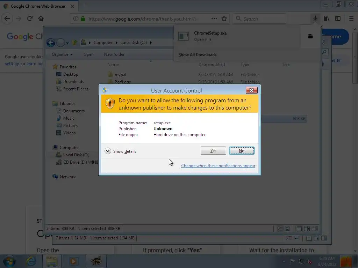358x268 pixels.
Task: Click Open in Explorer toolbar
Action: pyautogui.click(x=88, y=54)
